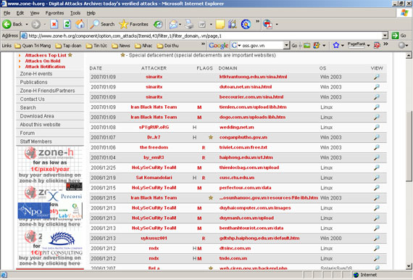Open the Tin tuc links folder
The image size is (413, 280).
click(96, 46)
